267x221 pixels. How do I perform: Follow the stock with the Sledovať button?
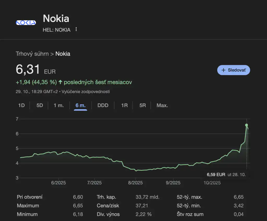(234, 70)
